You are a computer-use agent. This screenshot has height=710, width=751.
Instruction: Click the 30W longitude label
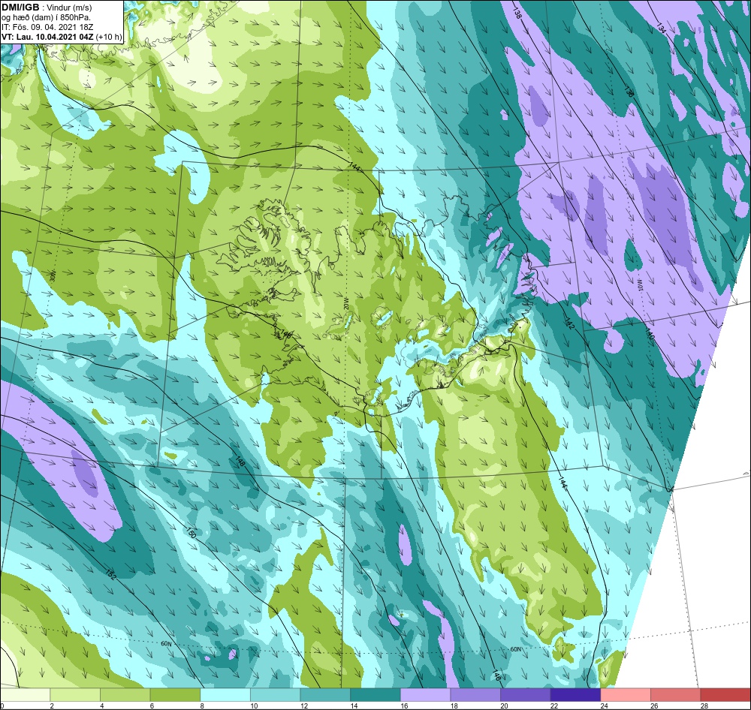(53, 275)
